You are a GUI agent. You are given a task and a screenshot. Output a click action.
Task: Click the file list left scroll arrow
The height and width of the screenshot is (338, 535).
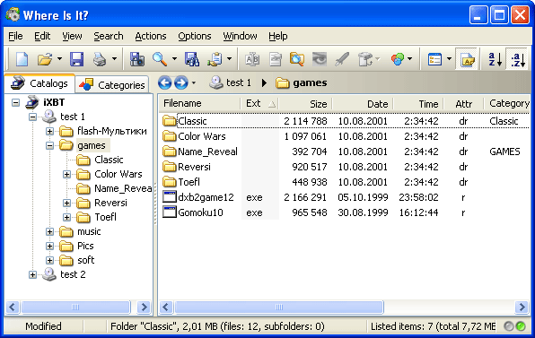coord(166,308)
